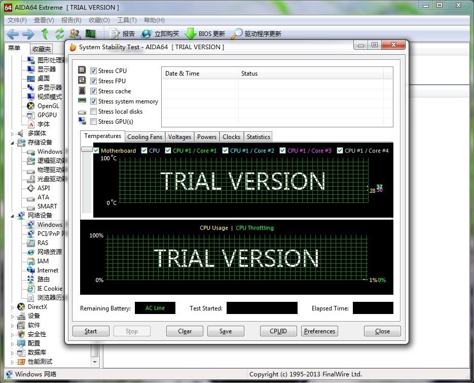
Task: Click the 驱动程序更新 magnifier icon
Action: 236,34
